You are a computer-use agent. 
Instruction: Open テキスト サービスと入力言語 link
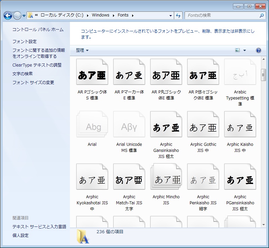click(39, 227)
